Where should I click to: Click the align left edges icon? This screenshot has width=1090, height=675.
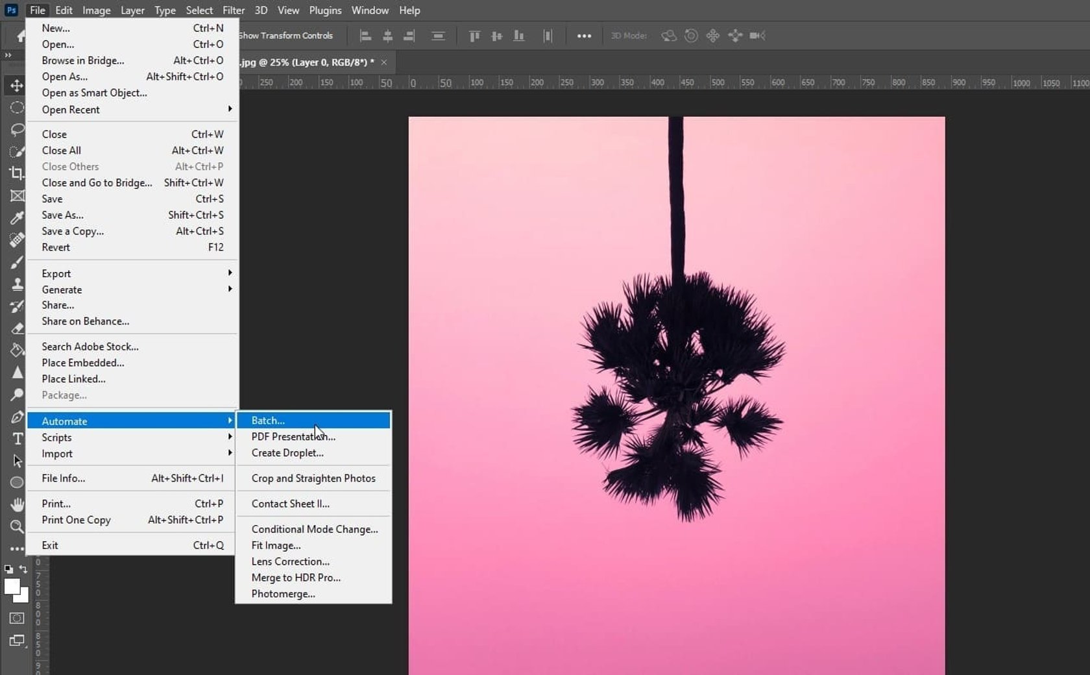366,36
